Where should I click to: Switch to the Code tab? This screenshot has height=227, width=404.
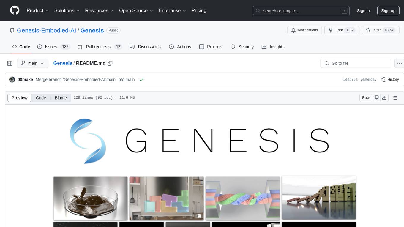coord(21,47)
